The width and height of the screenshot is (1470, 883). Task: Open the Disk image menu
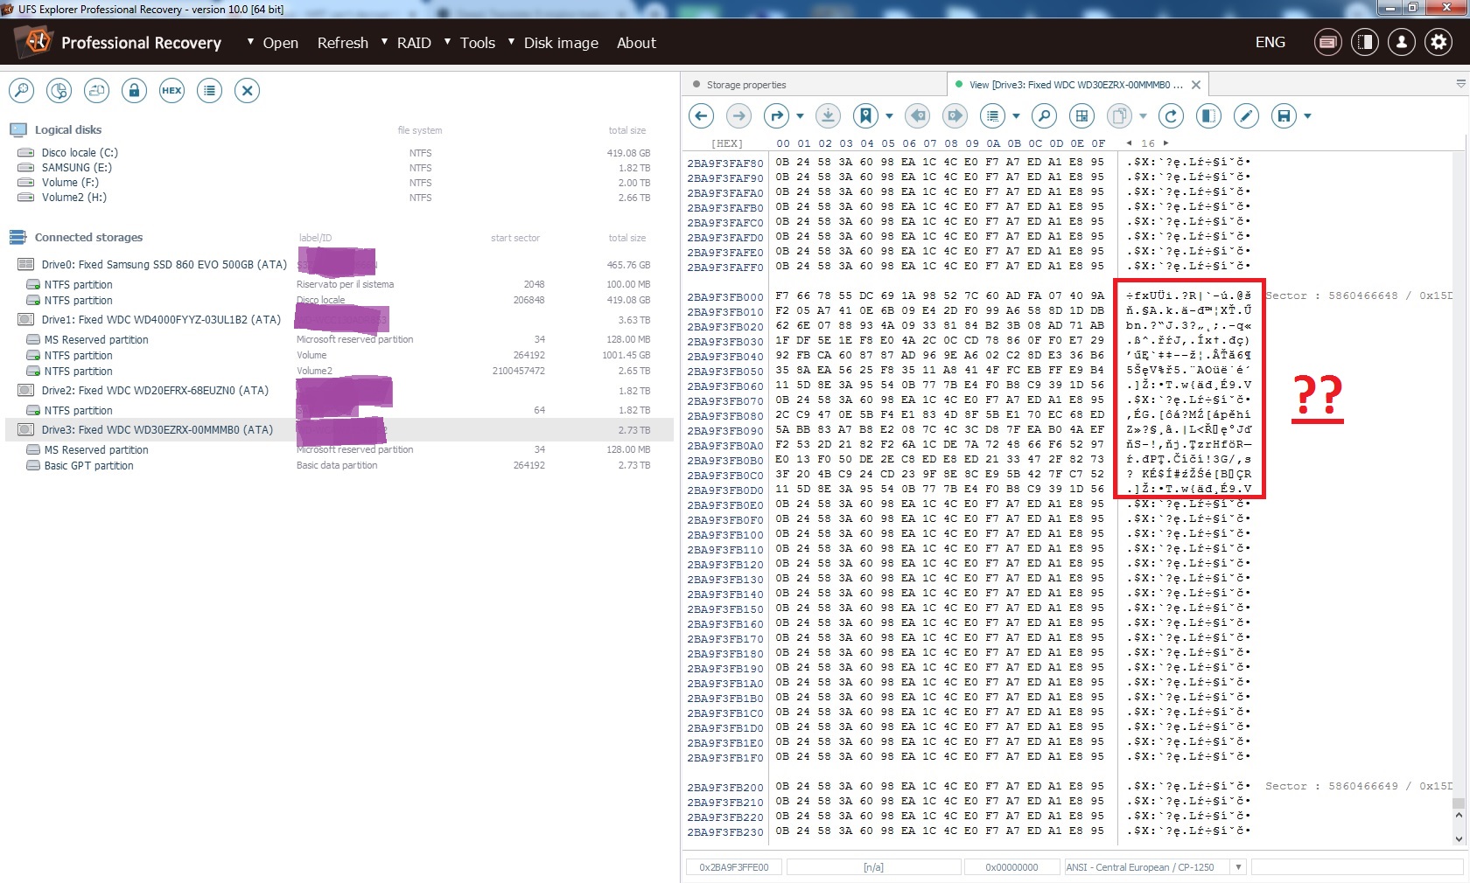[x=561, y=43]
